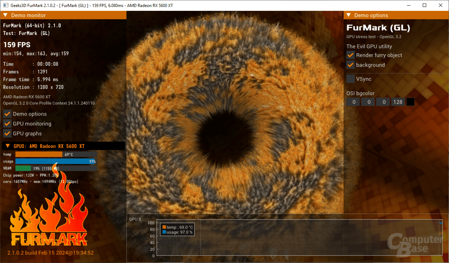The image size is (449, 263).
Task: Toggle the background option
Action: pos(350,65)
